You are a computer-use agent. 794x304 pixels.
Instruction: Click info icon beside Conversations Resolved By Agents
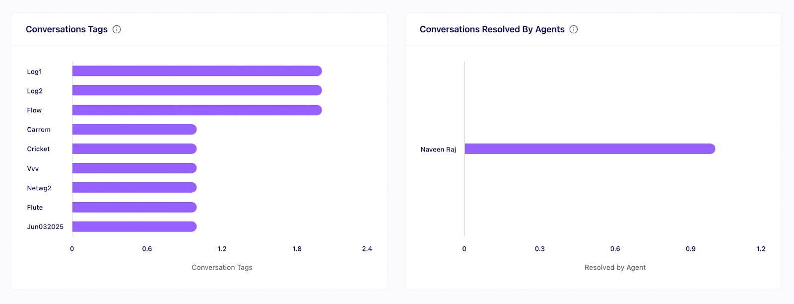coord(574,29)
